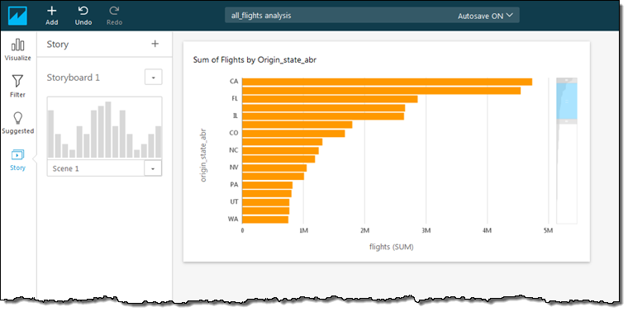Click the CA bar in chart
628x312 pixels.
tap(388, 82)
